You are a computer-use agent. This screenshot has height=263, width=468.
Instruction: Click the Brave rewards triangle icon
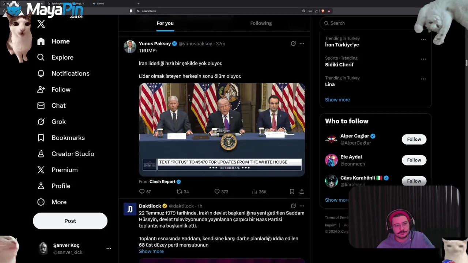point(329,11)
